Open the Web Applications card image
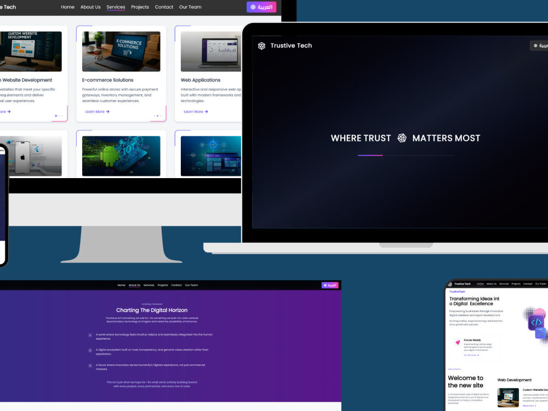Screen dimensions: 548x411 (x=211, y=52)
